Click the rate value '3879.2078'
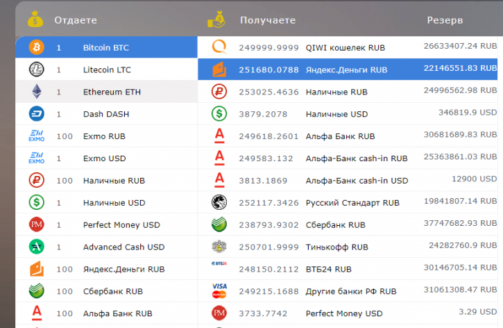 pyautogui.click(x=263, y=115)
